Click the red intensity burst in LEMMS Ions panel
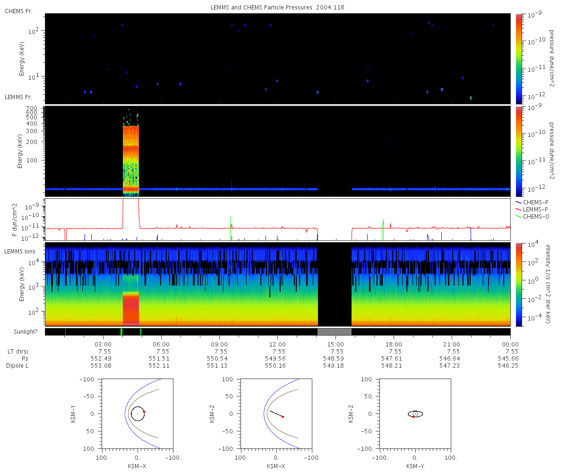This screenshot has width=567, height=472. [131, 308]
